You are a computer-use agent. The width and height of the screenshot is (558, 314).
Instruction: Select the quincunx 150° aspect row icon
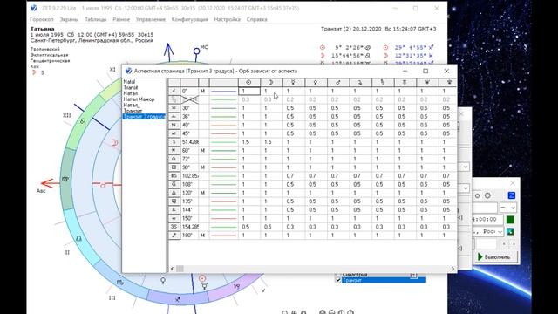174,218
